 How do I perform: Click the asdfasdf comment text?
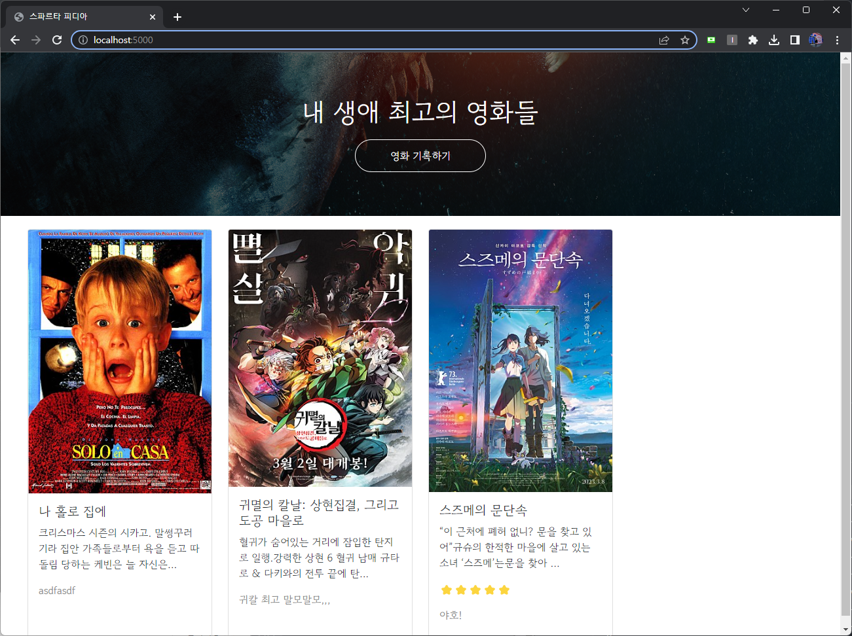(57, 591)
